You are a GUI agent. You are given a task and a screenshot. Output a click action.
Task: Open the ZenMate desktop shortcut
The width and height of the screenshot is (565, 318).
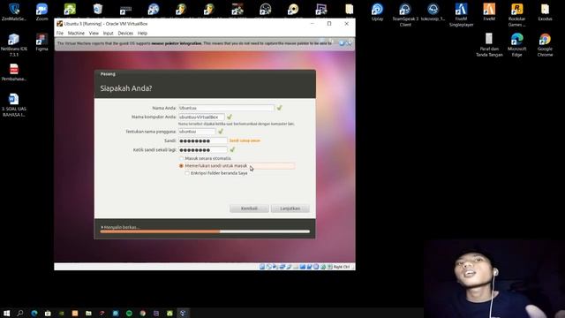pos(14,11)
